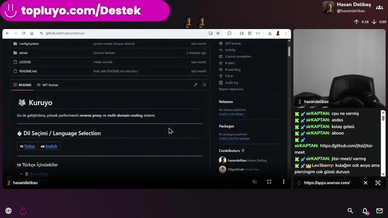Open the LICENSE file
This screenshot has width=388, height=218.
coord(25,62)
